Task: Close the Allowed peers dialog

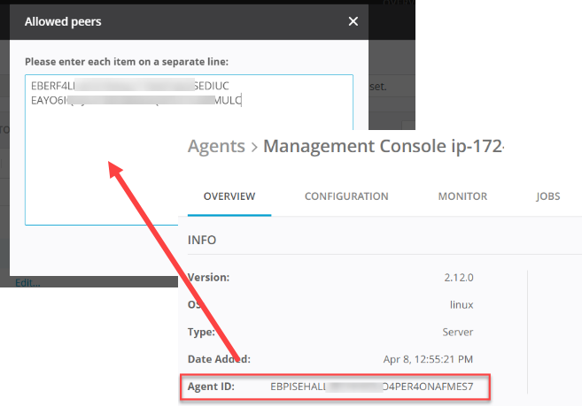Action: pos(353,22)
